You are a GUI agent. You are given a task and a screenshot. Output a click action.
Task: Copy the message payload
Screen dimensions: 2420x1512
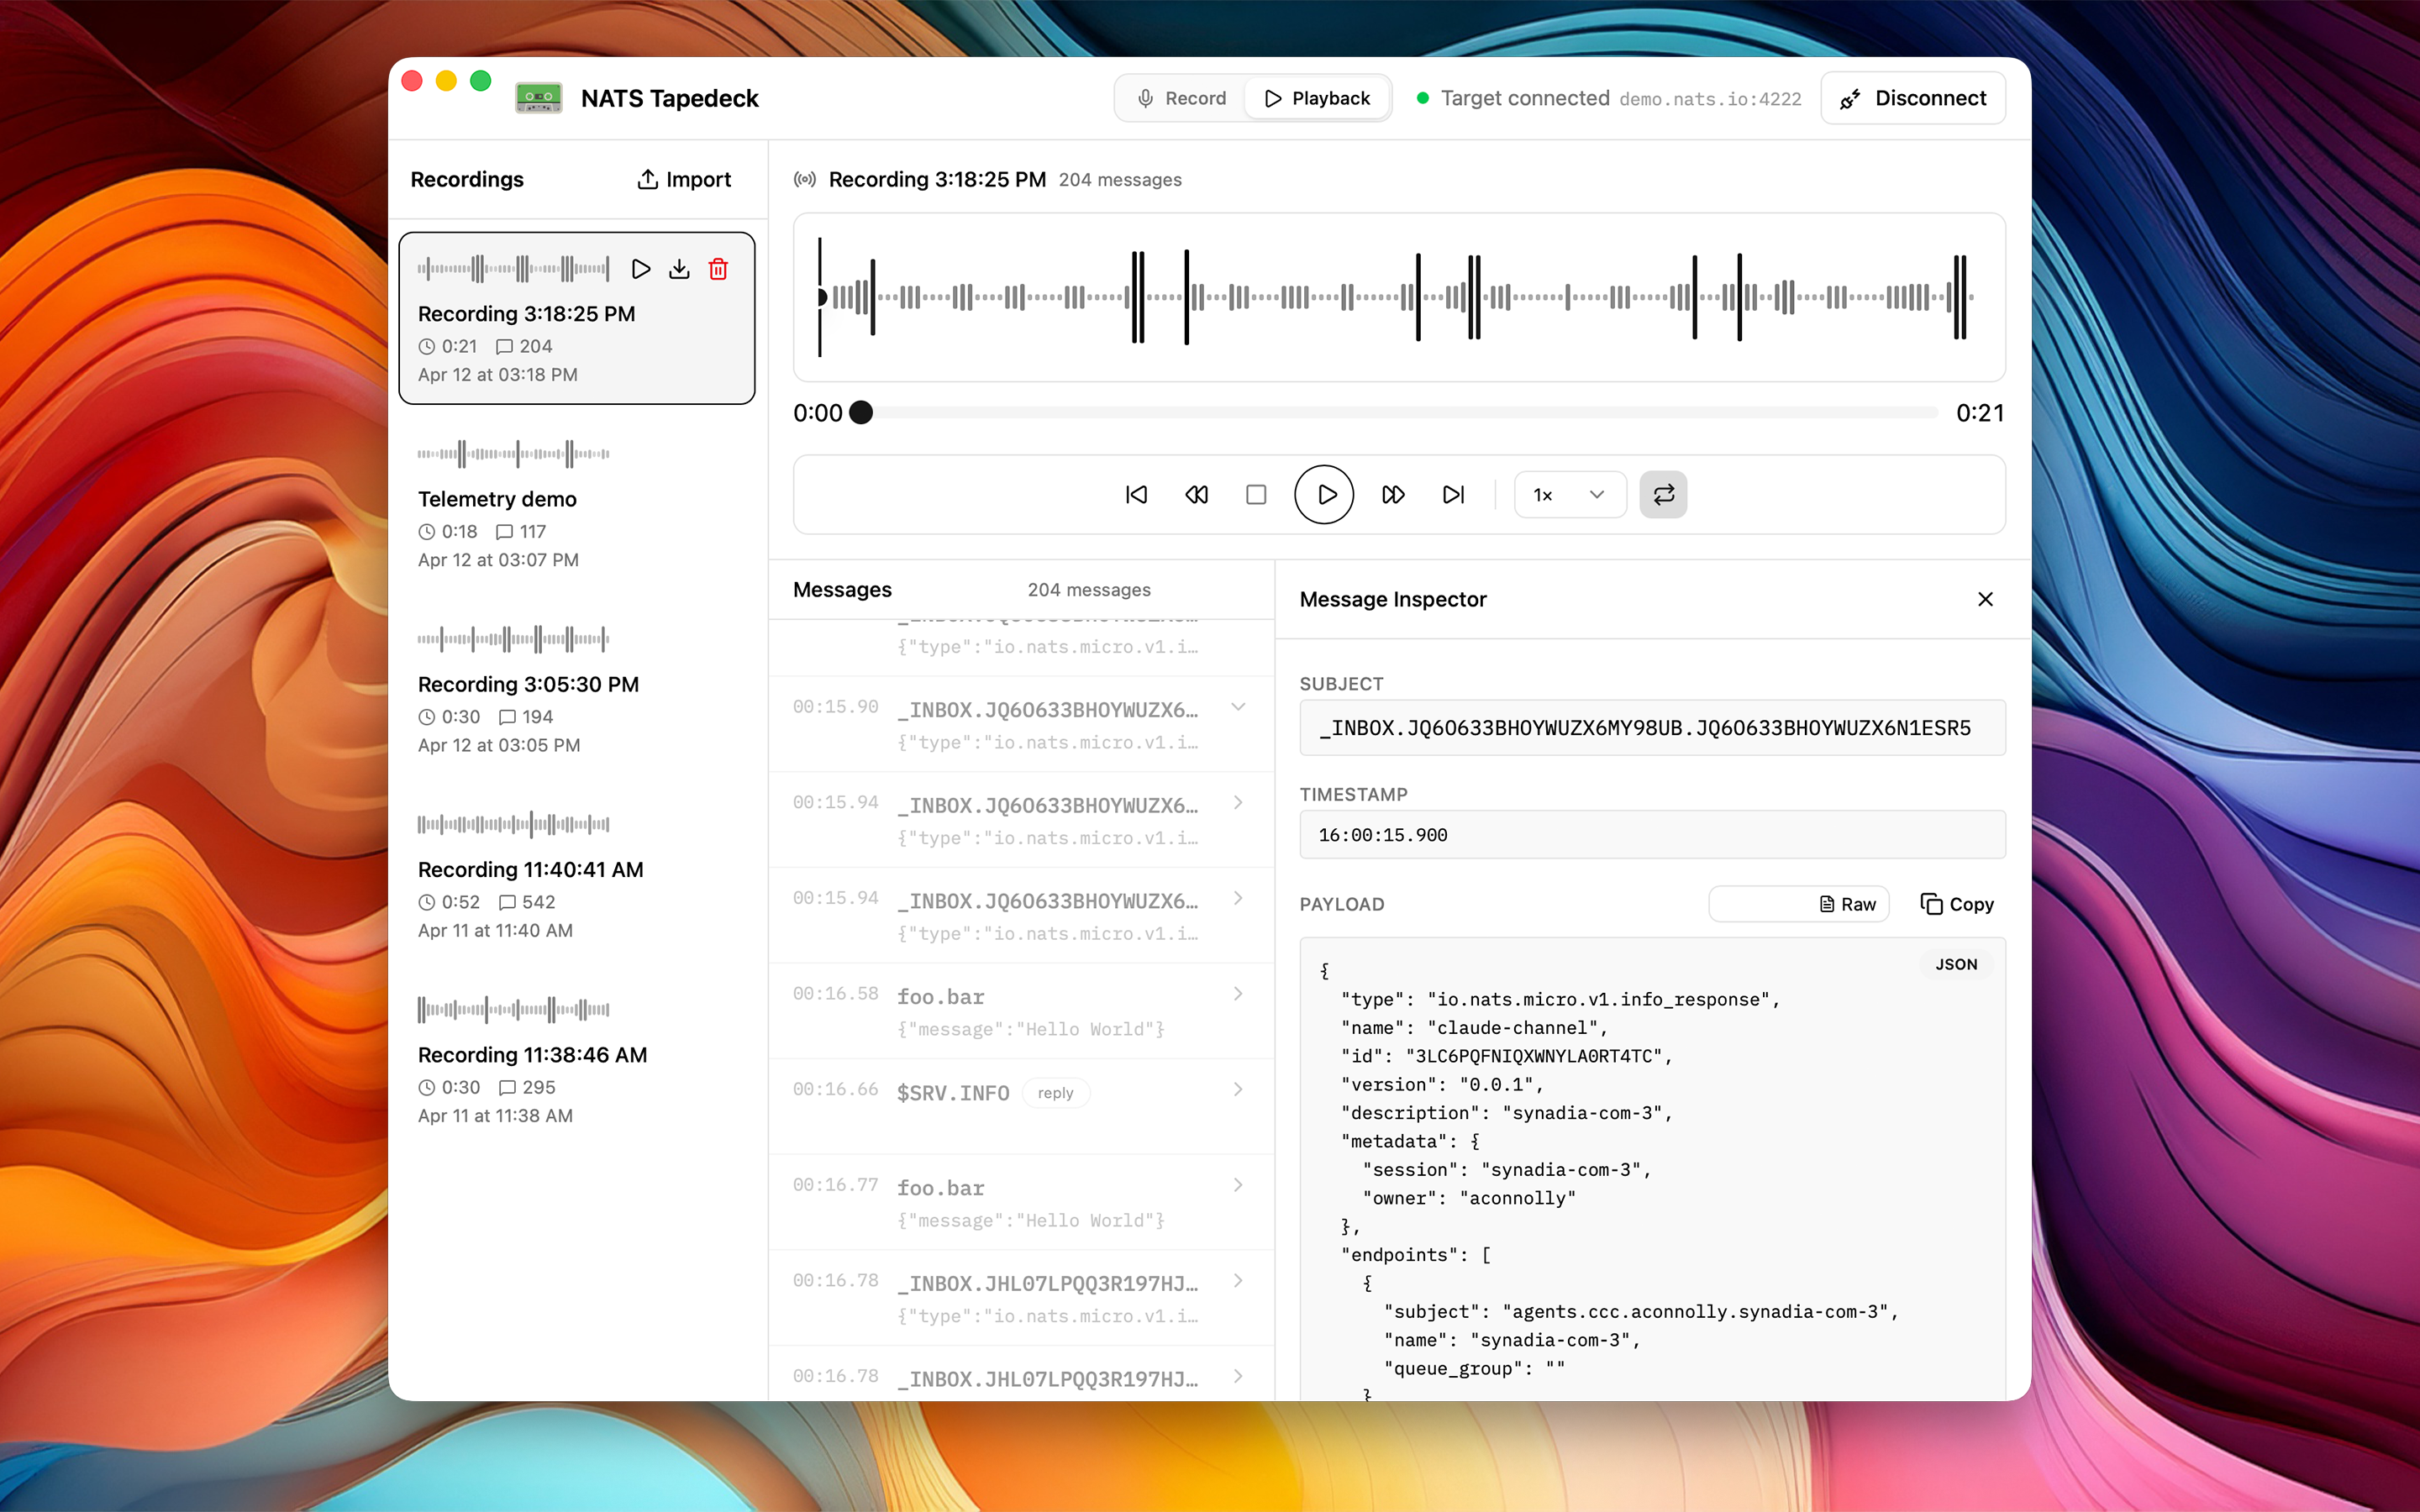point(1956,903)
